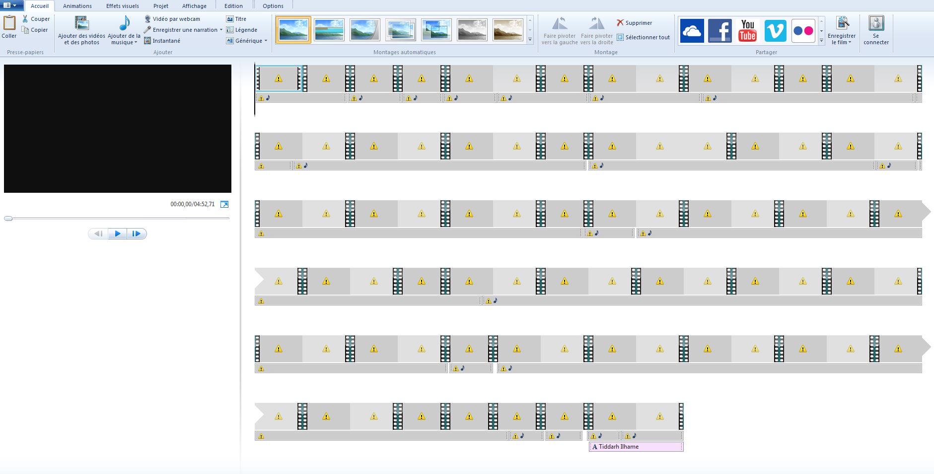
Task: Expand Enregistrer une narration options
Action: pyautogui.click(x=221, y=30)
